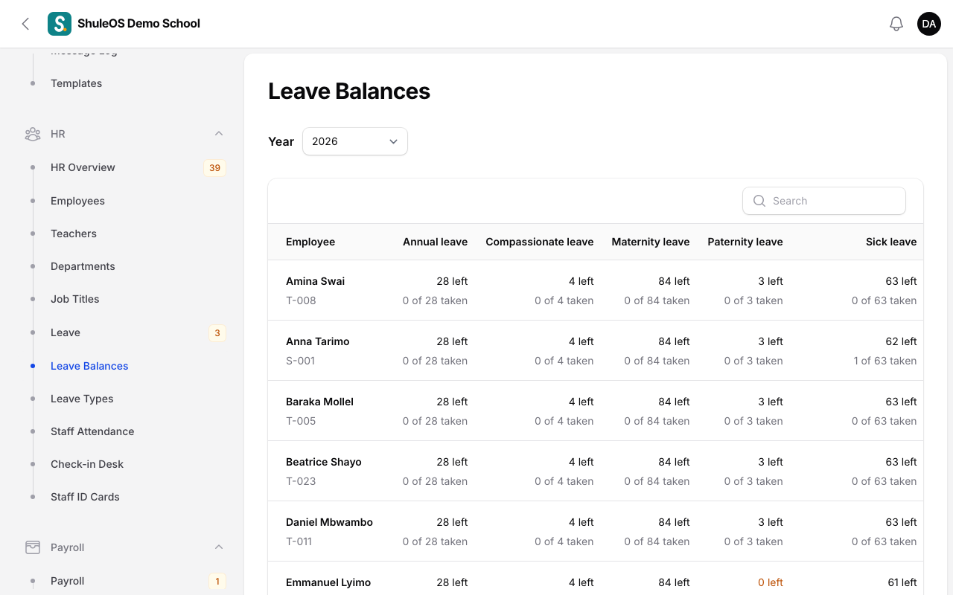Open the DA user avatar menu
The image size is (953, 595).
click(929, 24)
